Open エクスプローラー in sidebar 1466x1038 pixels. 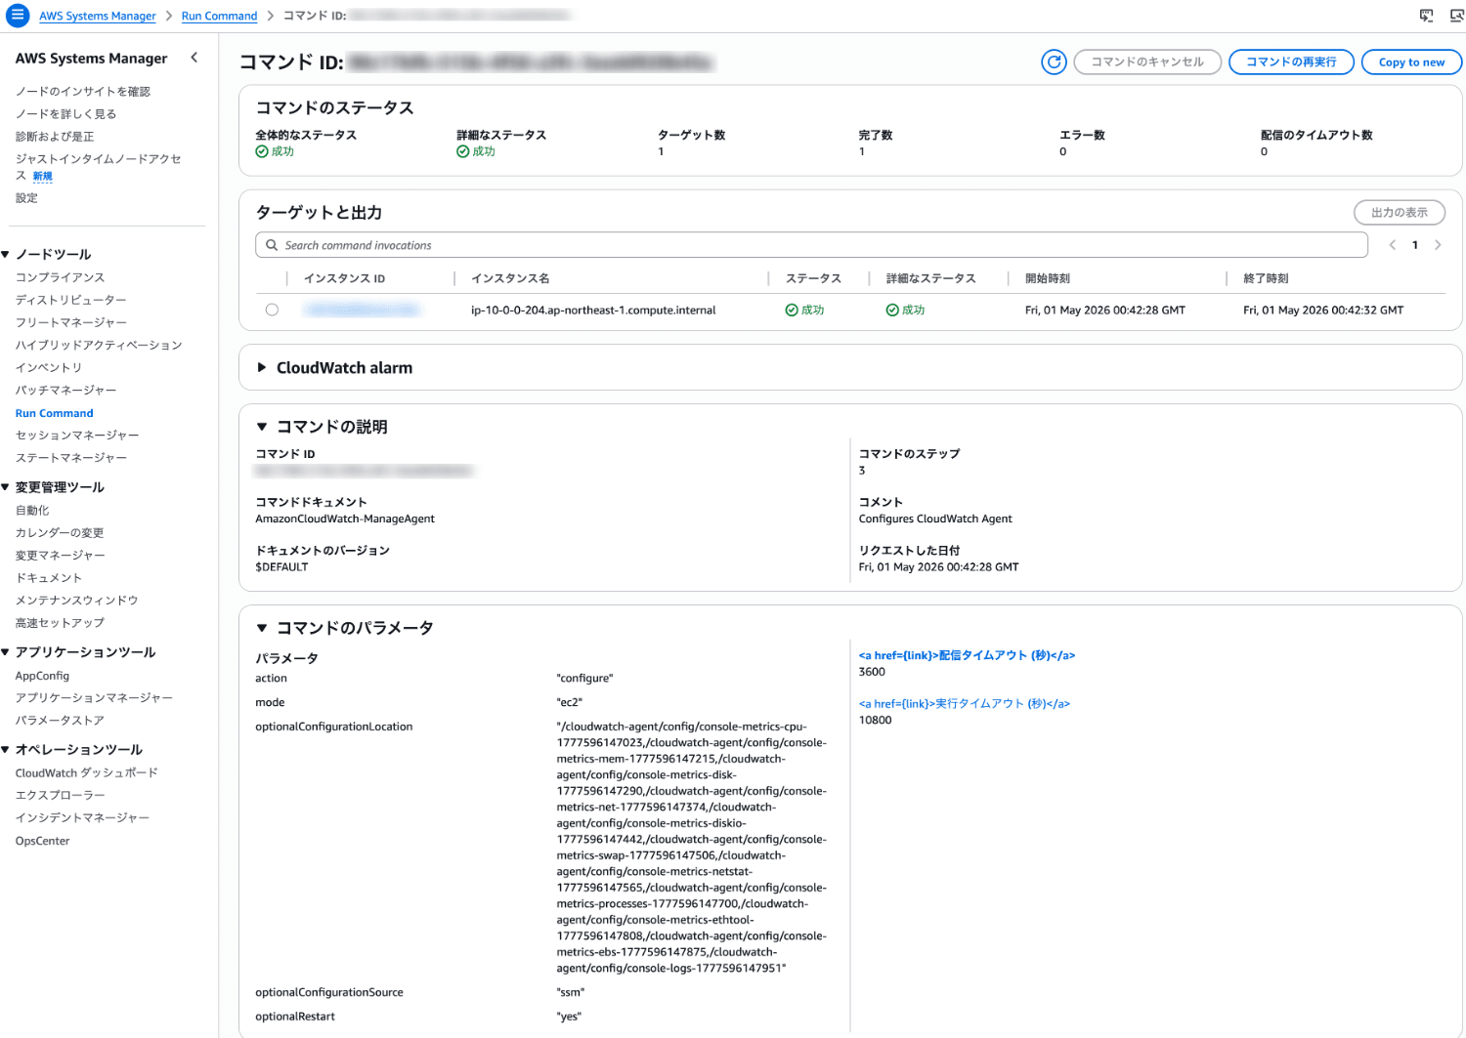coord(60,796)
